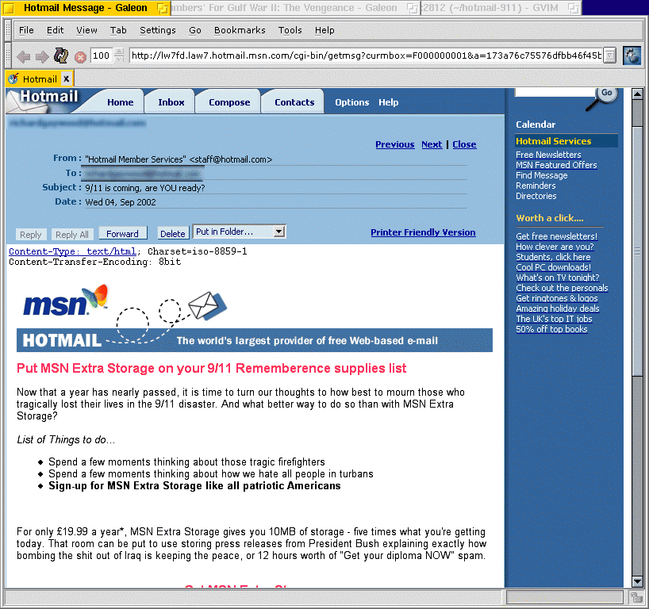Open the URL history dropdown
This screenshot has width=649, height=609.
coord(609,56)
